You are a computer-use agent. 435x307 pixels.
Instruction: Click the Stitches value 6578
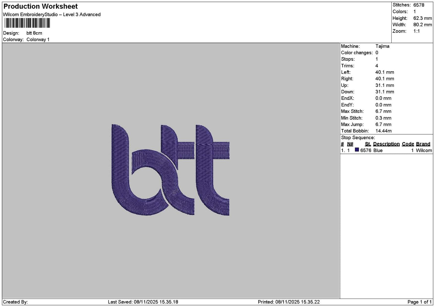419,5
